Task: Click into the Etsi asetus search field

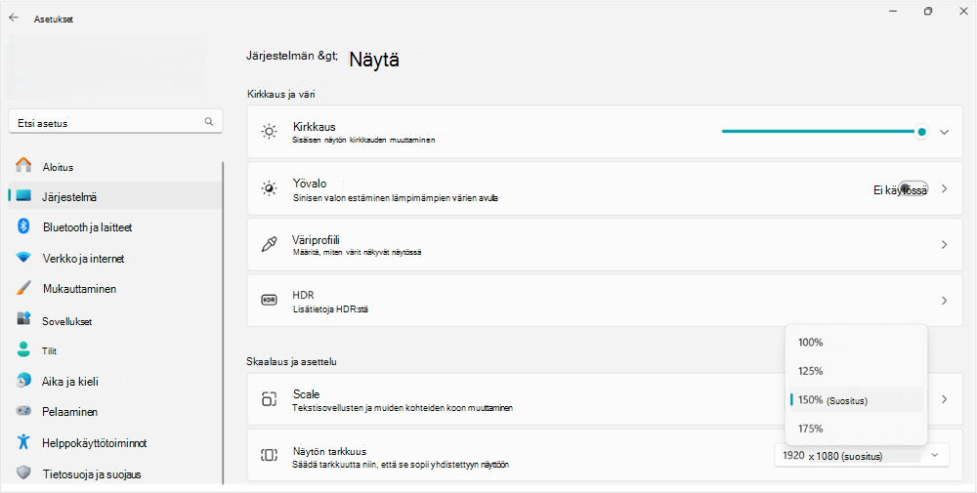Action: click(115, 122)
